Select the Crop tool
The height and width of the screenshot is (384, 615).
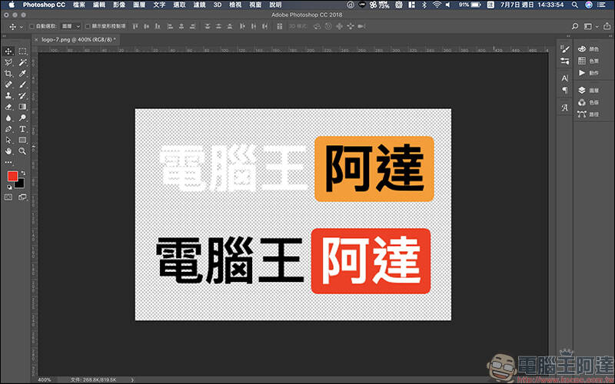coord(8,74)
